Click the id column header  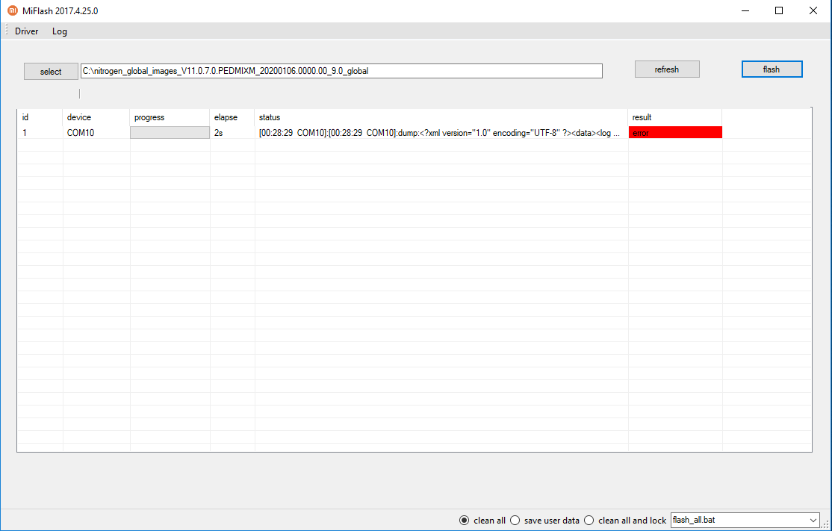coord(40,117)
